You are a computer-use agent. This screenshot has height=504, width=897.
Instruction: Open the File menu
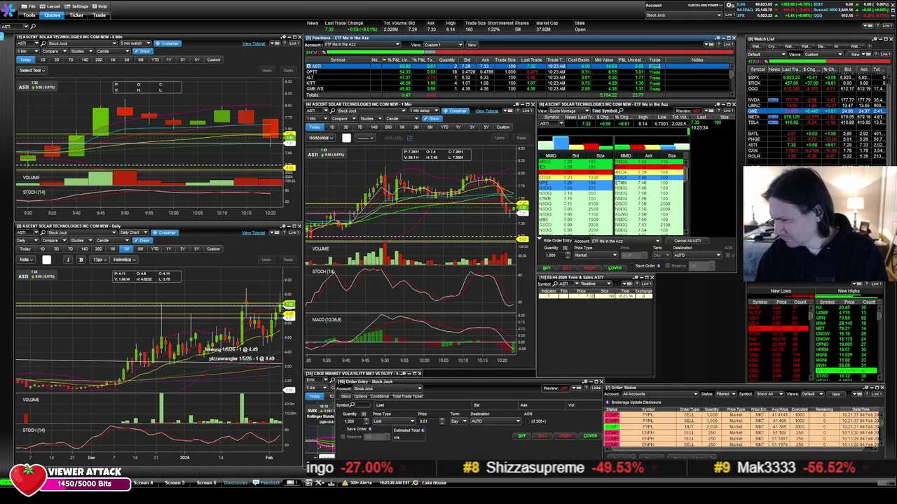coord(30,6)
